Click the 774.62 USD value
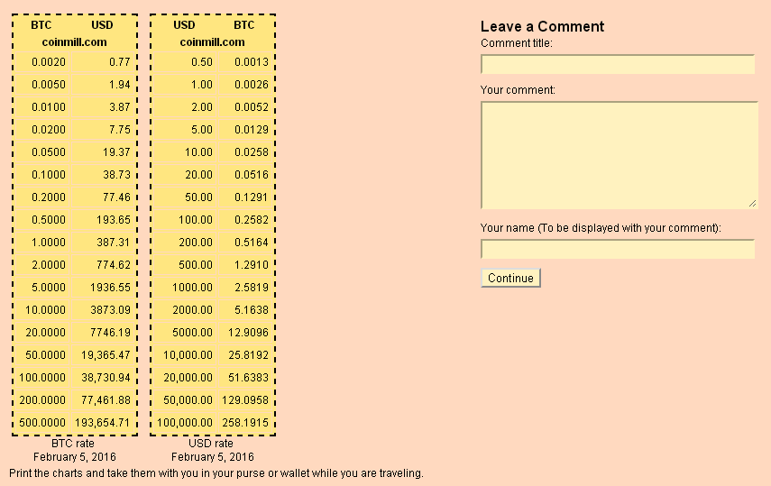 tap(114, 265)
